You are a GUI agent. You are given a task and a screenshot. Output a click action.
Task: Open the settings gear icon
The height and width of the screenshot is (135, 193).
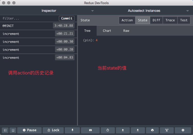point(183,130)
